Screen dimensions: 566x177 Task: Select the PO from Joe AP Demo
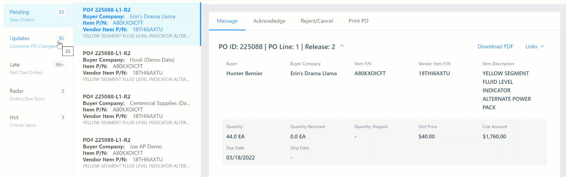[137, 154]
